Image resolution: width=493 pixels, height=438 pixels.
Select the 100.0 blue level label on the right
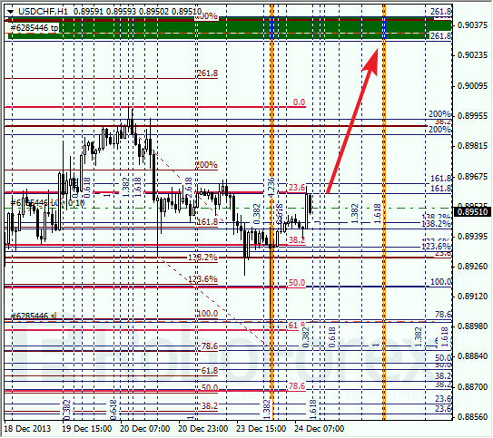coord(440,282)
